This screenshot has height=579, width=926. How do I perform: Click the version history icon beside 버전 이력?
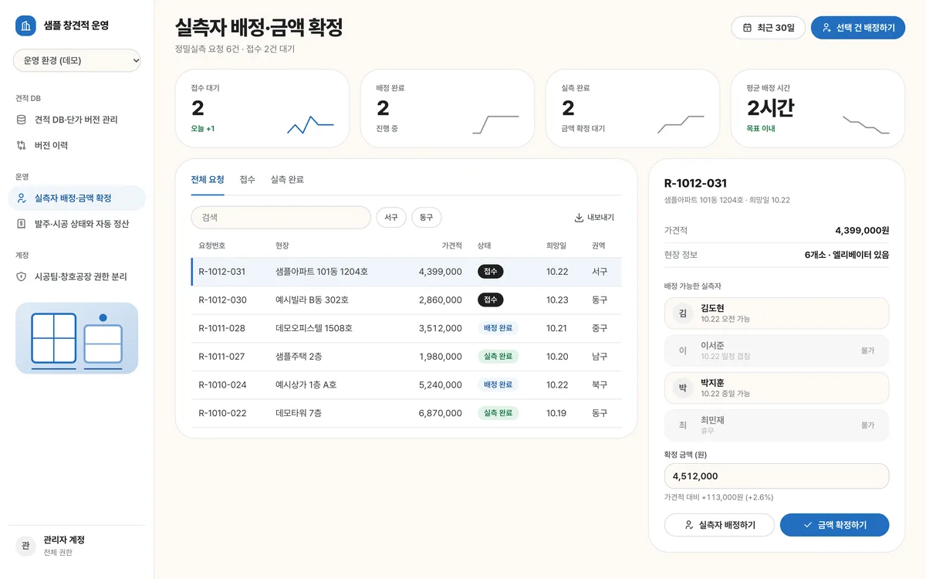22,145
